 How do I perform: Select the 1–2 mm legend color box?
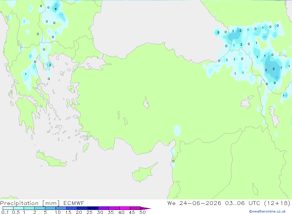click(29, 208)
